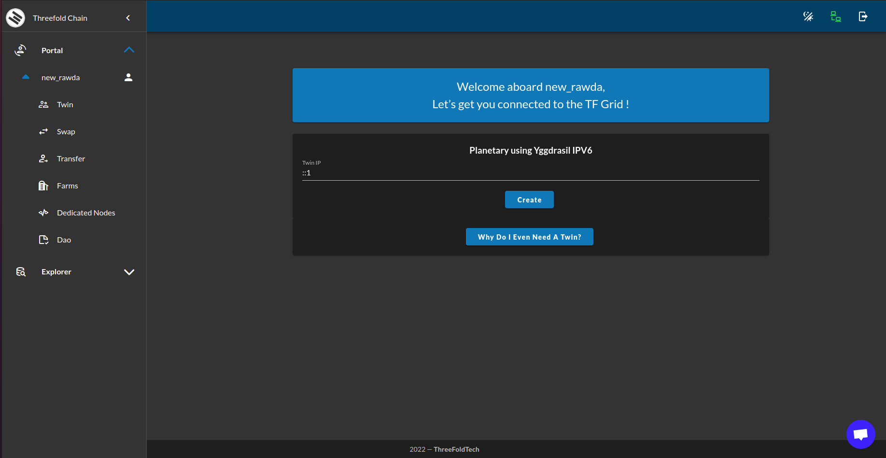Collapse the Portal section with its up chevron
This screenshot has width=886, height=458.
coord(129,50)
